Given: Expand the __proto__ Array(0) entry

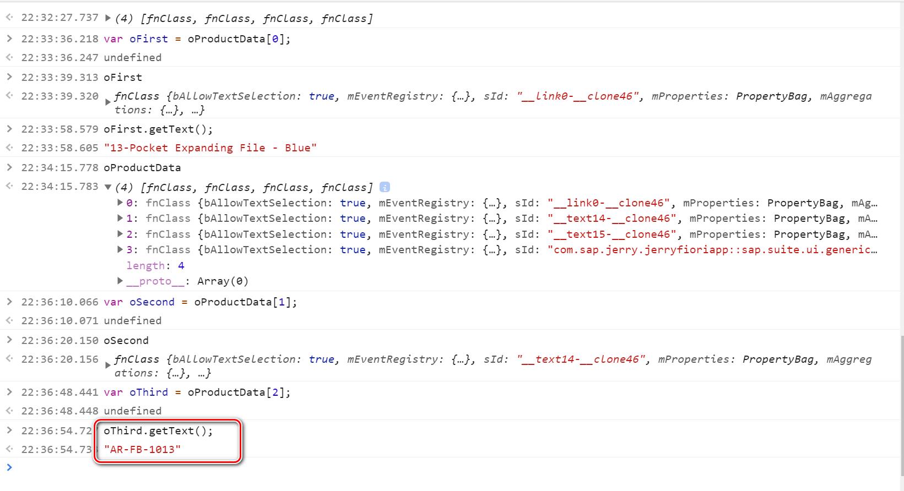Looking at the screenshot, I should click(120, 281).
